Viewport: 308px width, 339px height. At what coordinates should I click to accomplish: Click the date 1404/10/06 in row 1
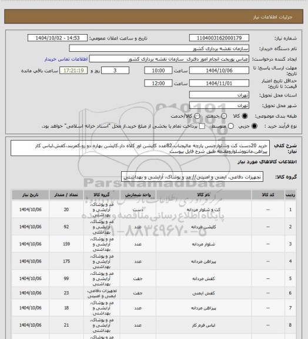coord(30,210)
